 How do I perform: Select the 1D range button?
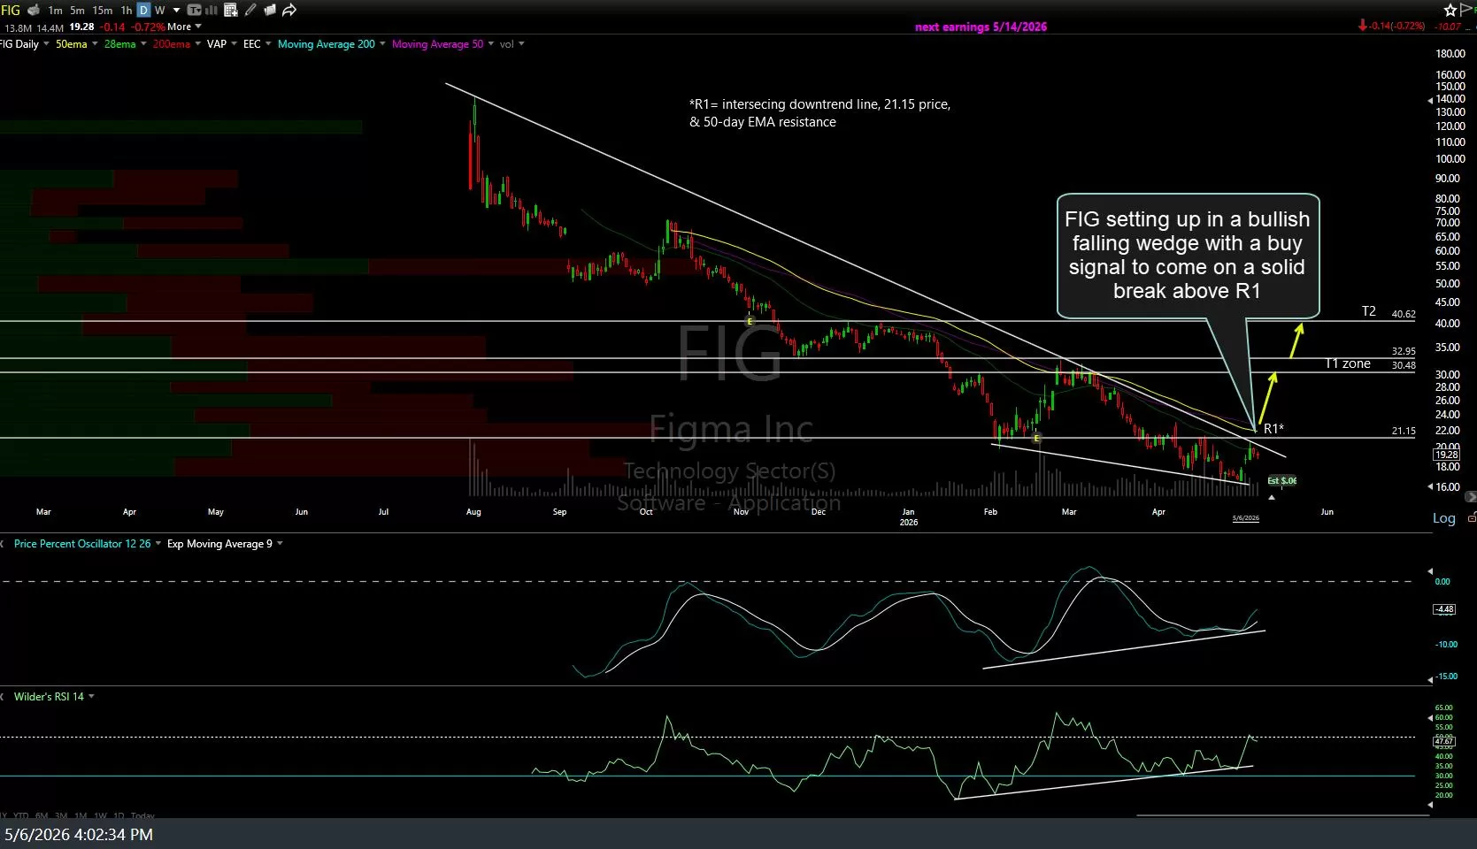[x=119, y=815]
